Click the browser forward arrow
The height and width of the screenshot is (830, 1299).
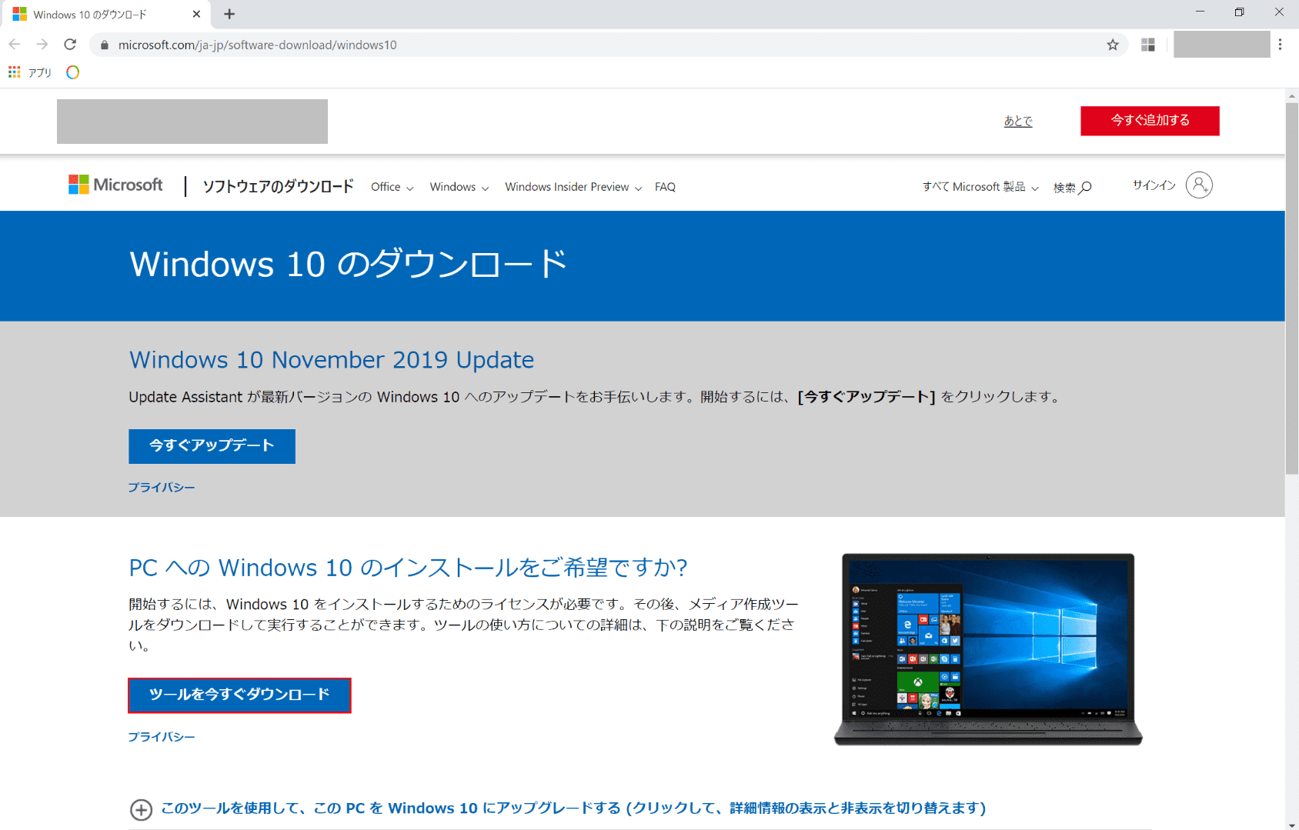pyautogui.click(x=42, y=45)
